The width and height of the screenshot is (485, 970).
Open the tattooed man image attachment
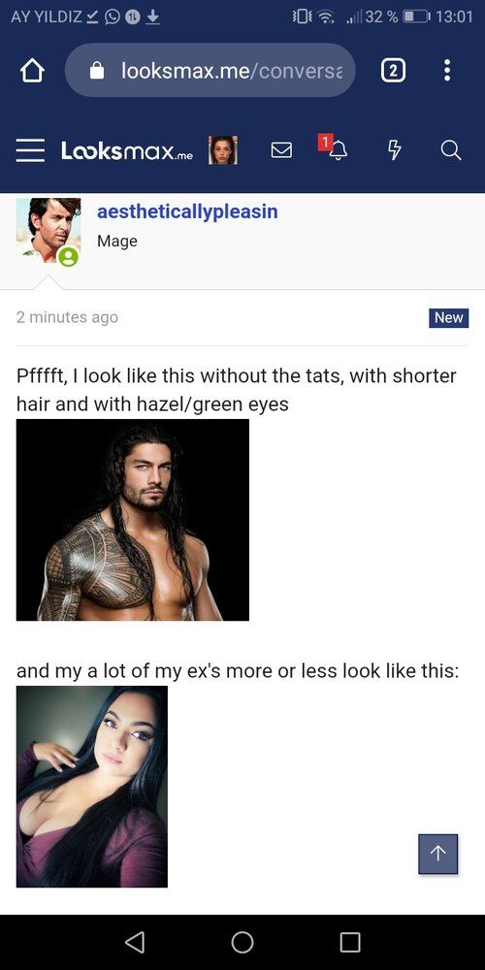coord(132,520)
